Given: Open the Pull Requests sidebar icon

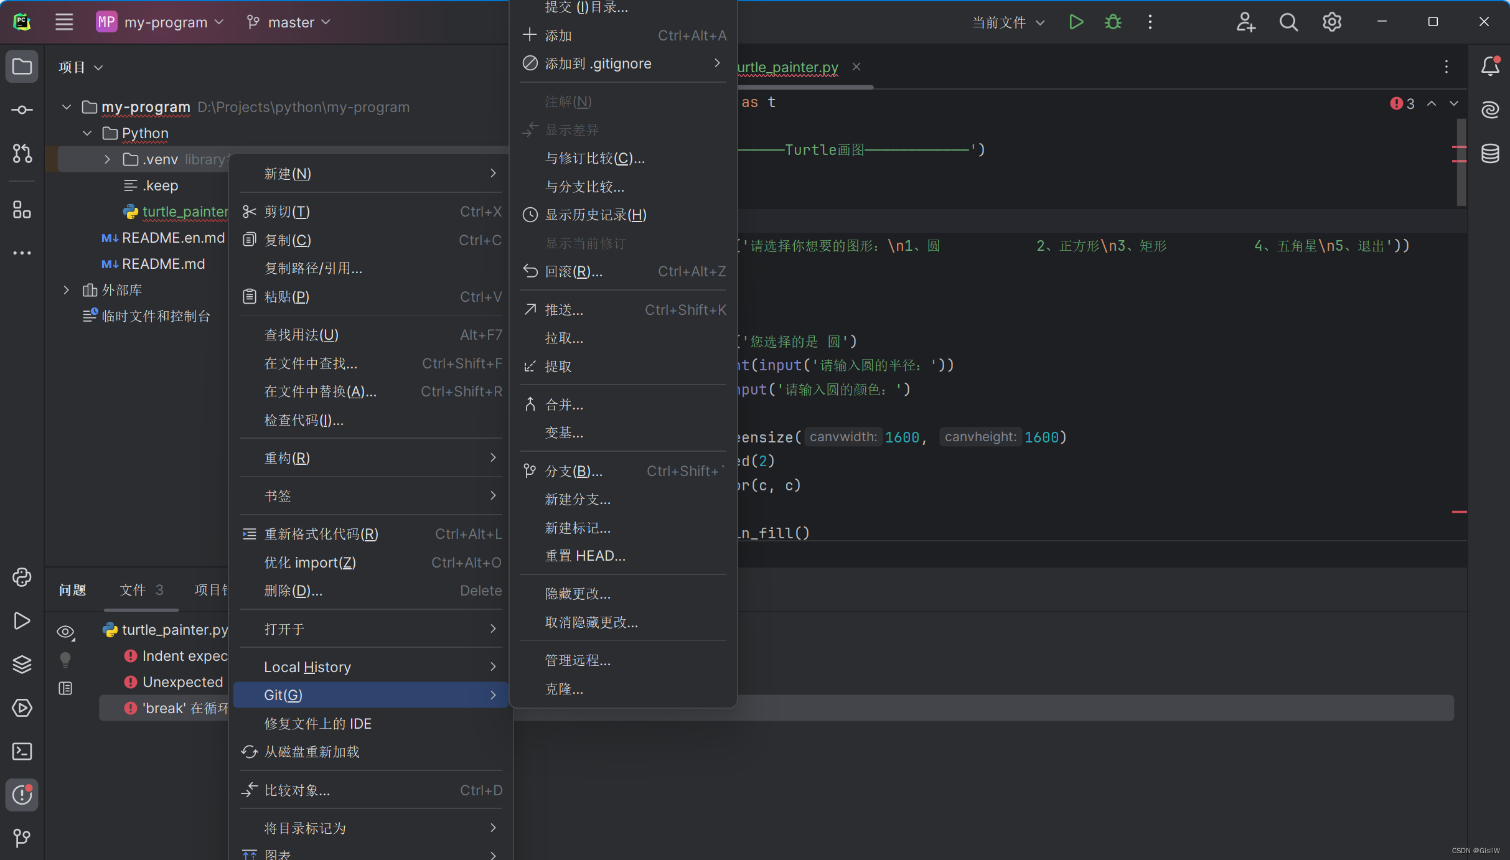Looking at the screenshot, I should 22,153.
